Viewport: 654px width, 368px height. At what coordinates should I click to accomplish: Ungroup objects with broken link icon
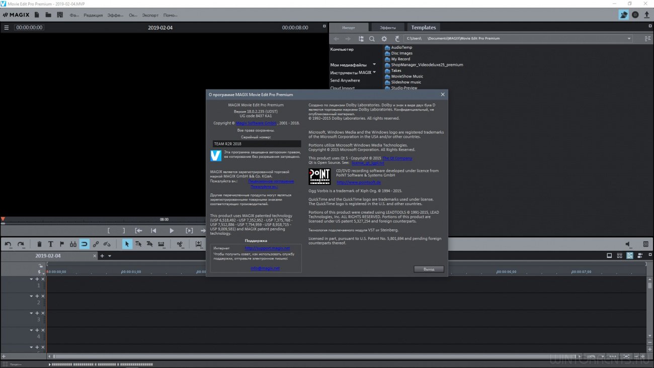coord(107,244)
